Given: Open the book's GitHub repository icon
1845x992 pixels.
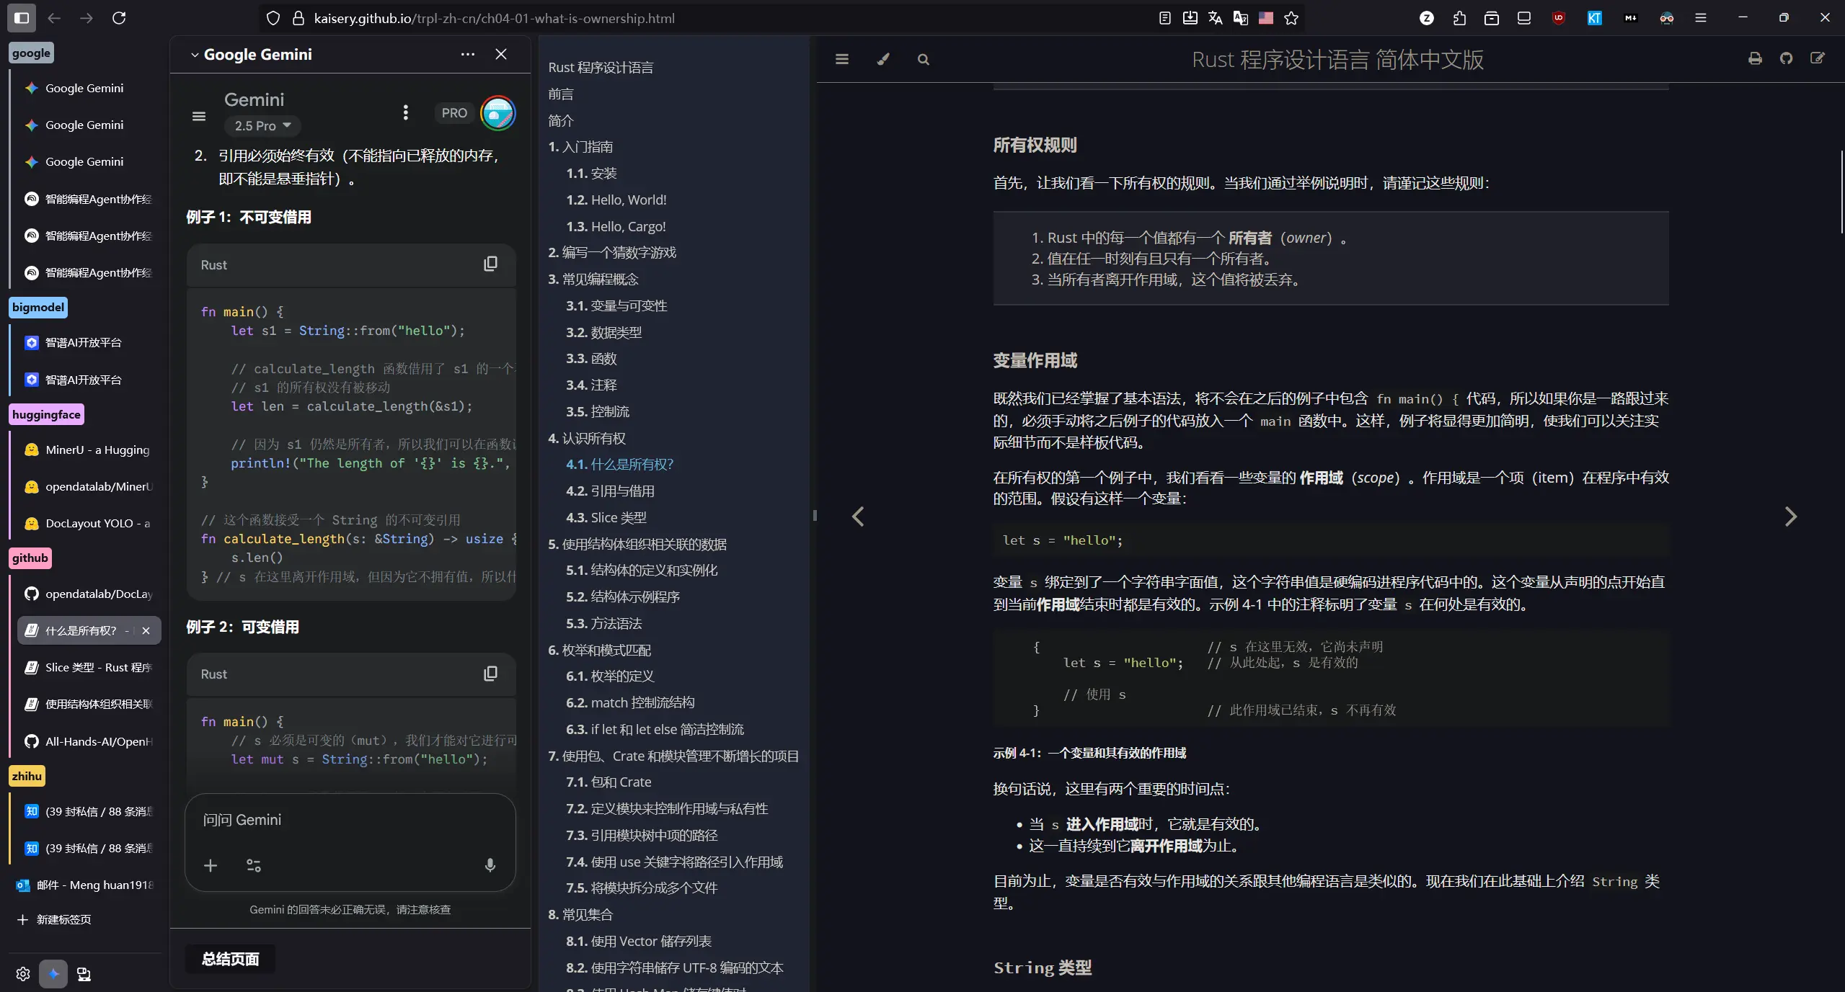Looking at the screenshot, I should (1786, 58).
